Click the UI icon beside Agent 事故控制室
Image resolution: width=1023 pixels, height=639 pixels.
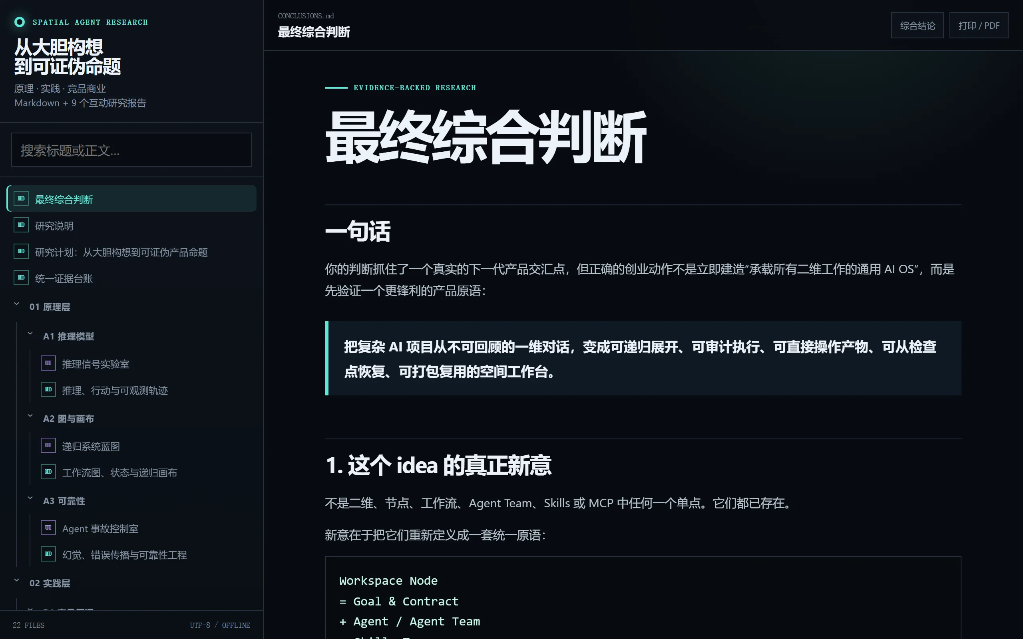(48, 528)
